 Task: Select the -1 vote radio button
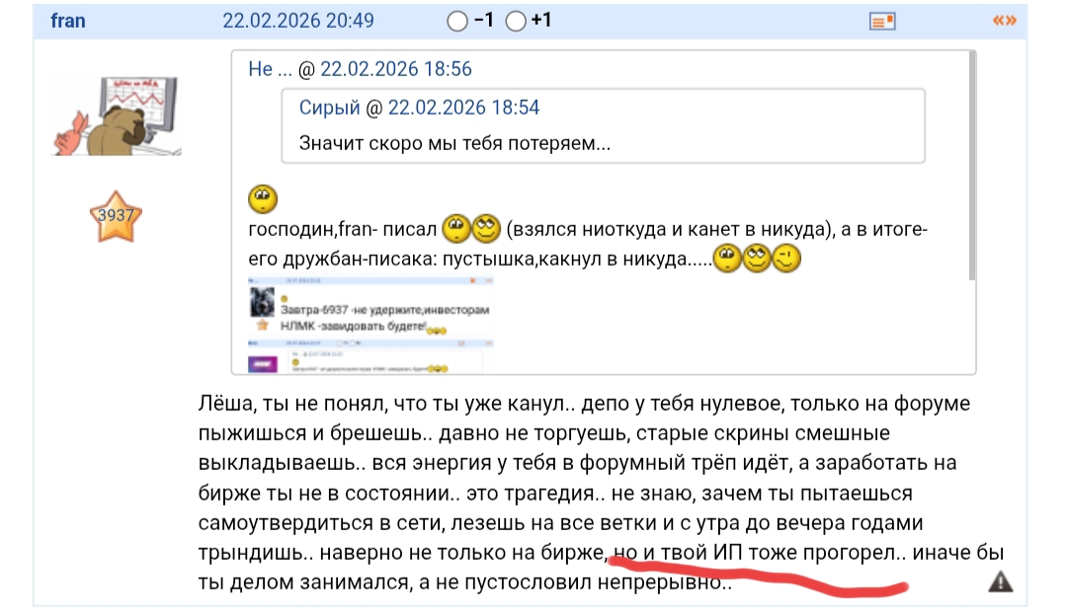[x=457, y=22]
